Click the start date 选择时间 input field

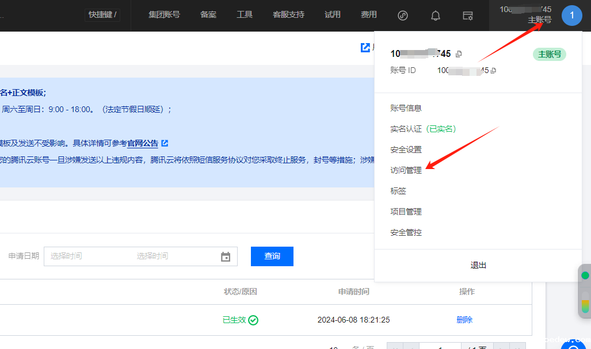86,256
